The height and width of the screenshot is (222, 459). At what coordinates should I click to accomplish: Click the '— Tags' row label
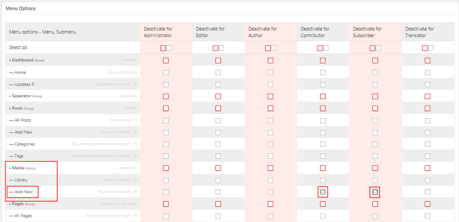(x=16, y=156)
